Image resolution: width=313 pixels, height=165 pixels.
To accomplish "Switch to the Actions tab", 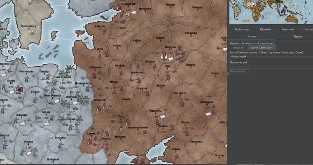I will [252, 37].
